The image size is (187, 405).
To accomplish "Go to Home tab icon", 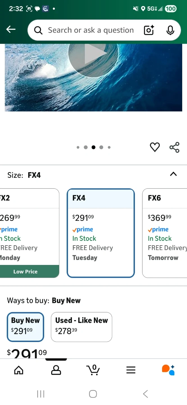I will point(19,370).
